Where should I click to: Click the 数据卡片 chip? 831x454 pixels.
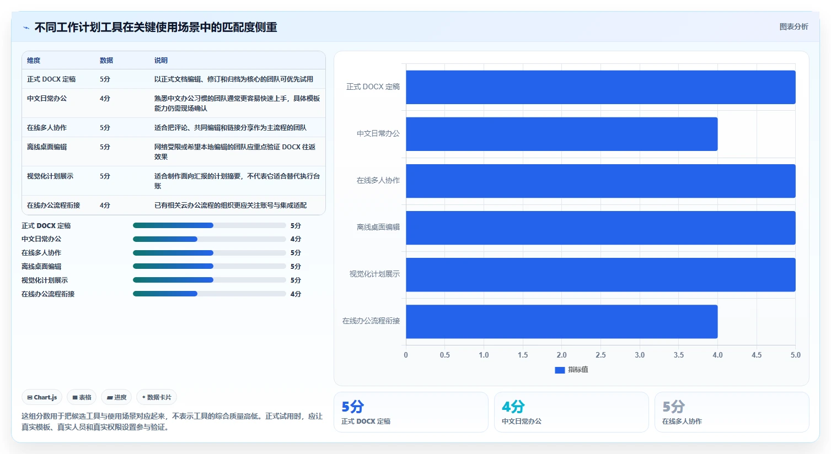(157, 397)
